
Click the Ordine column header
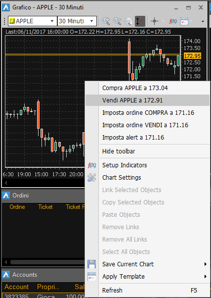(17, 207)
